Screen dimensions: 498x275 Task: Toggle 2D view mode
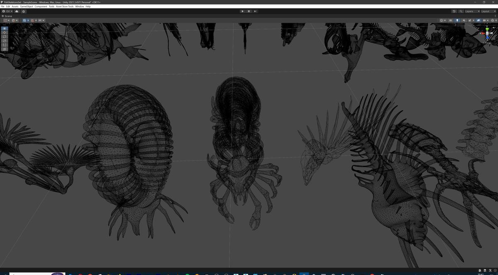tap(449, 20)
